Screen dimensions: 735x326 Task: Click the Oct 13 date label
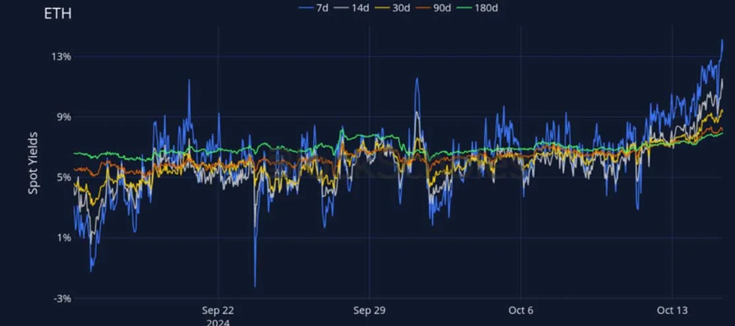(x=672, y=311)
